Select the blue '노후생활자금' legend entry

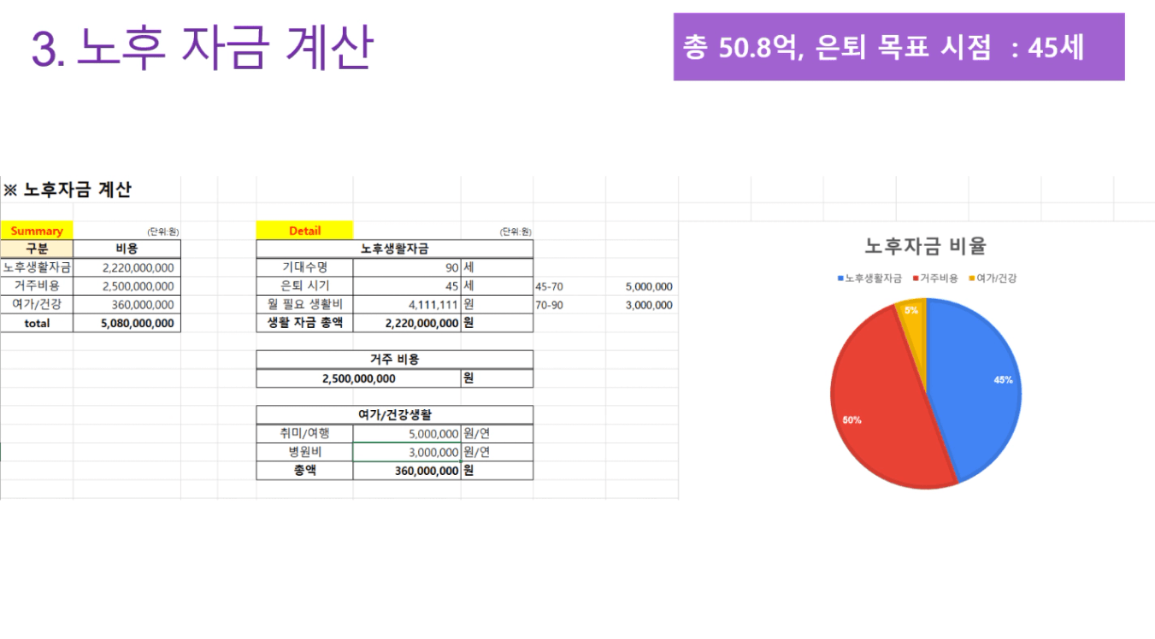[x=869, y=278]
